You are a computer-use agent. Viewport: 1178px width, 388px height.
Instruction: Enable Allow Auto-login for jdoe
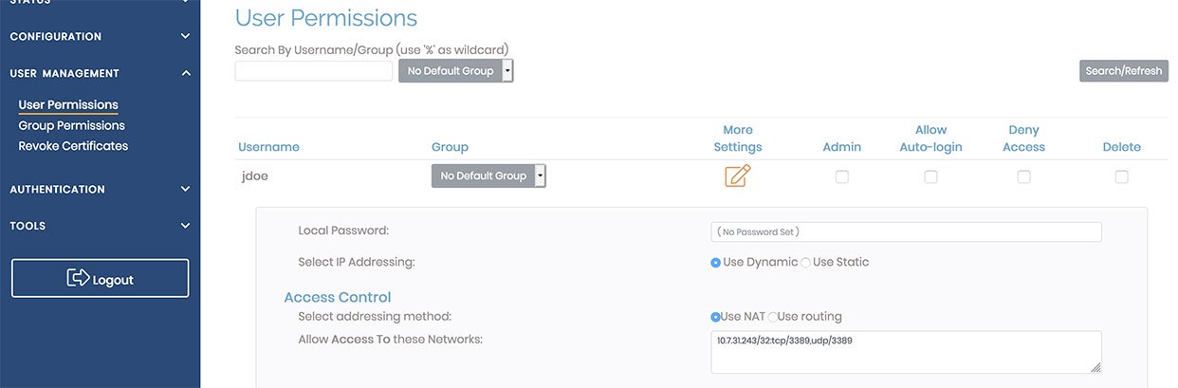[x=930, y=176]
